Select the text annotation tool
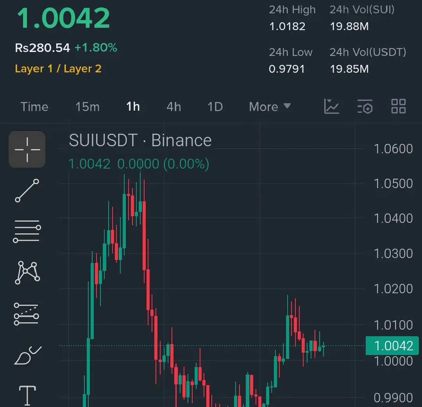Viewport: 422px width, 407px height. (x=27, y=395)
